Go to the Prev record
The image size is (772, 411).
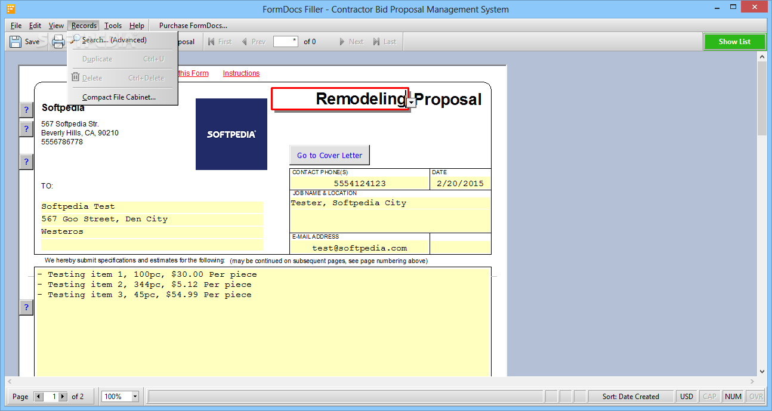[x=254, y=42]
